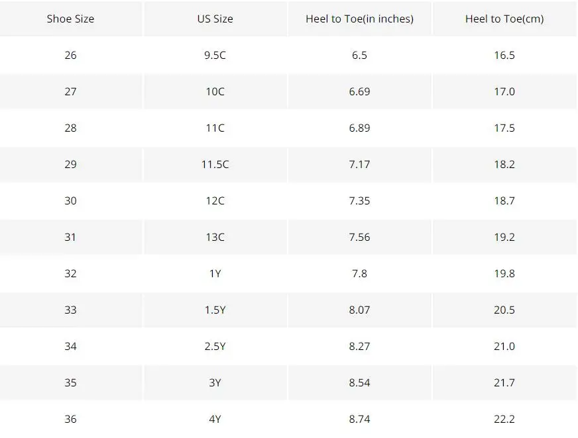Select the 9.5C US size cell
578x438 pixels.
tap(215, 55)
